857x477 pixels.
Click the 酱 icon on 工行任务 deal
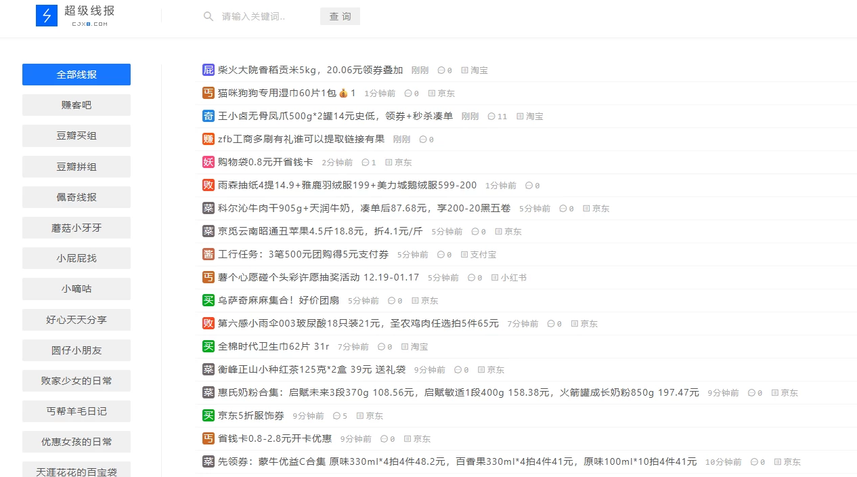208,254
